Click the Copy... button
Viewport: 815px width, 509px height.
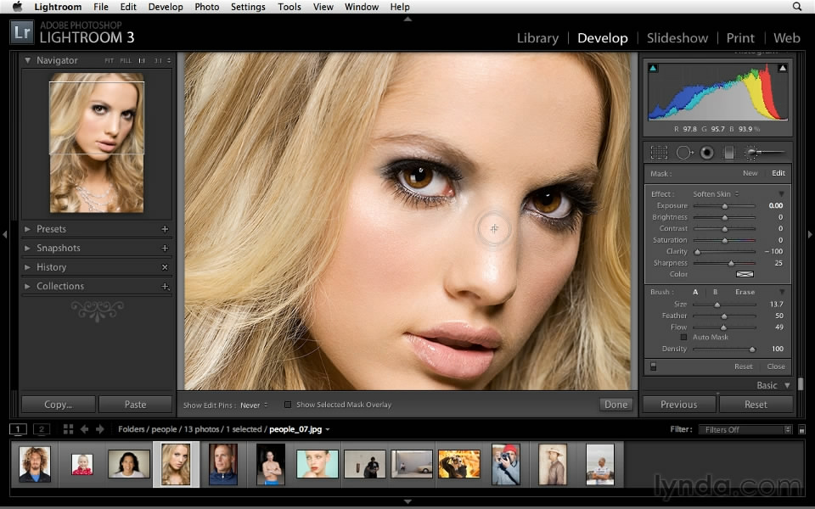(x=59, y=404)
